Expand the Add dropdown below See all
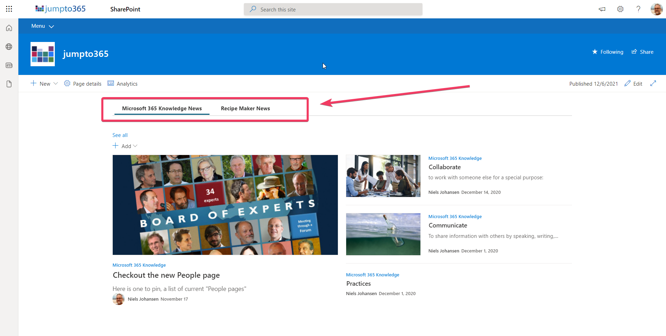The height and width of the screenshot is (336, 666). (x=125, y=146)
